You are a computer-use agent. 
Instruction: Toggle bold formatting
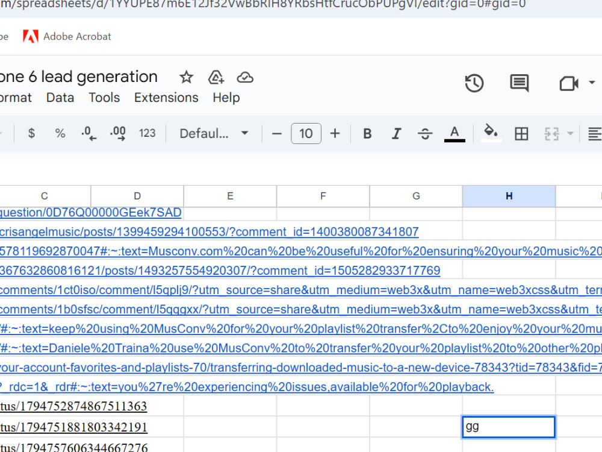pyautogui.click(x=367, y=133)
